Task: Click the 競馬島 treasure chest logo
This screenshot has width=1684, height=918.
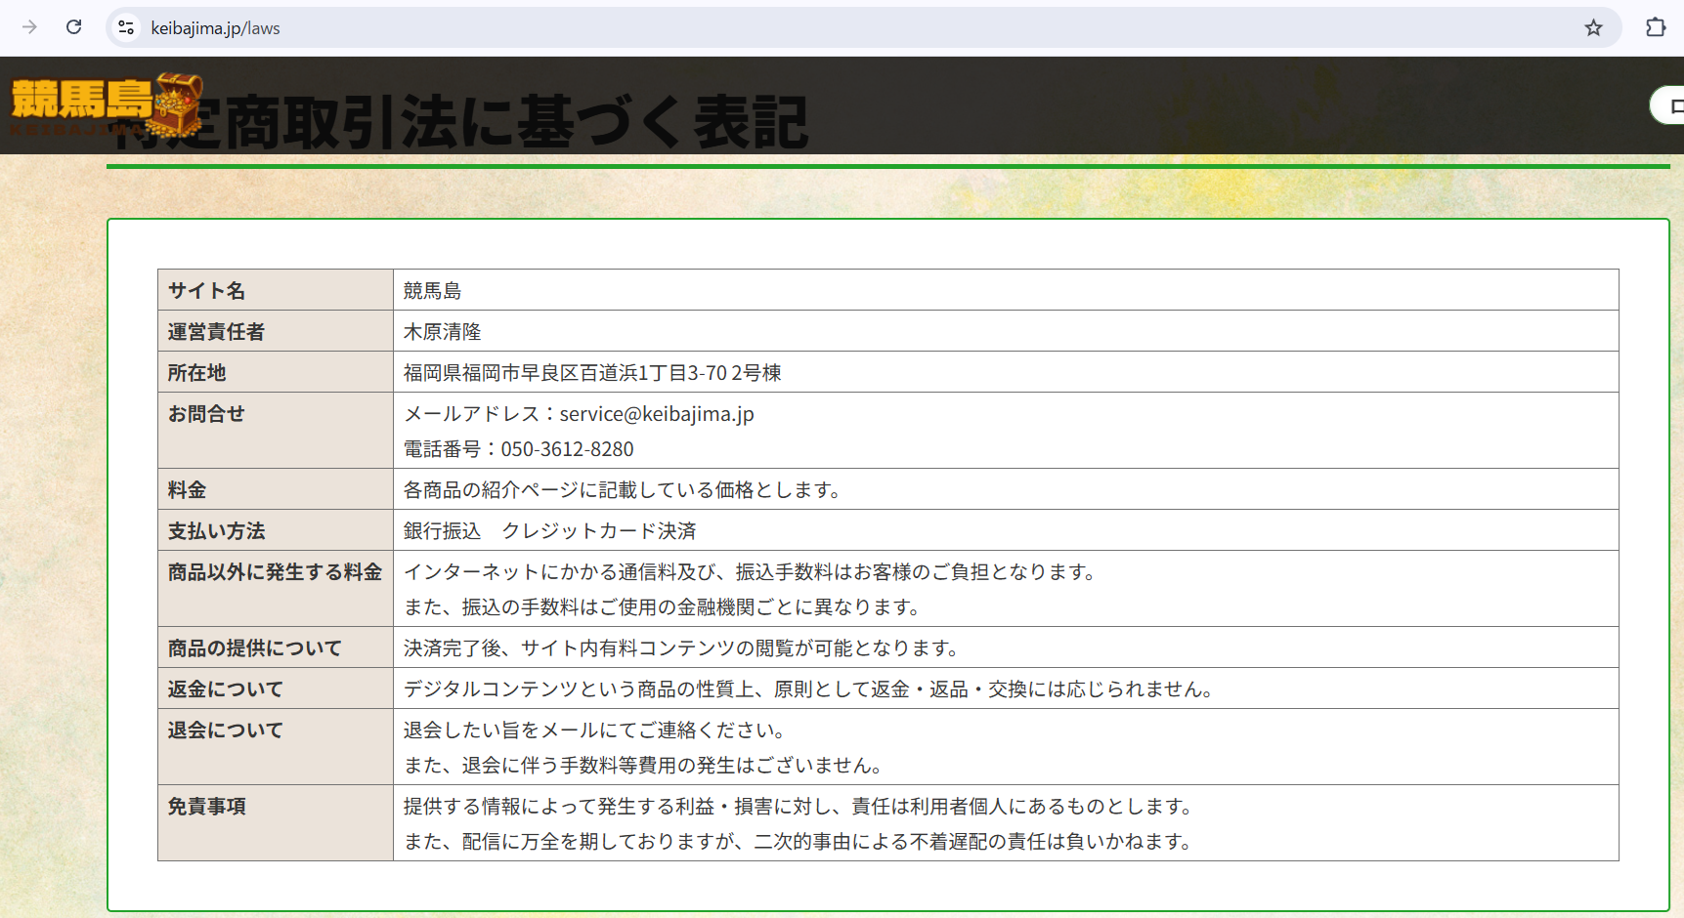Action: pyautogui.click(x=106, y=104)
